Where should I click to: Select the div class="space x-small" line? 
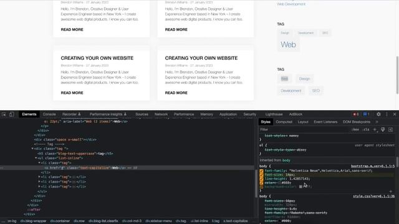[65, 139]
